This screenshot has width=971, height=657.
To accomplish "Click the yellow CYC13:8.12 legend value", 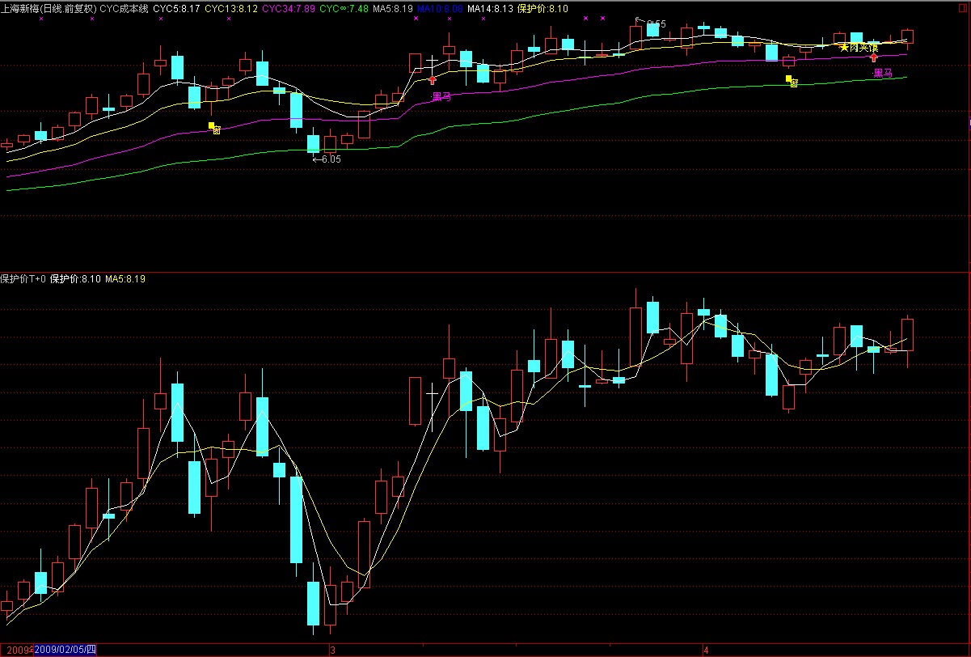I will [231, 8].
